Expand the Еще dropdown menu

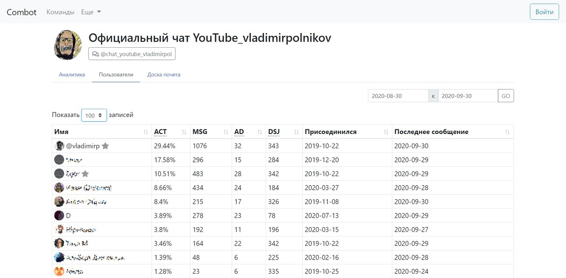pyautogui.click(x=91, y=12)
